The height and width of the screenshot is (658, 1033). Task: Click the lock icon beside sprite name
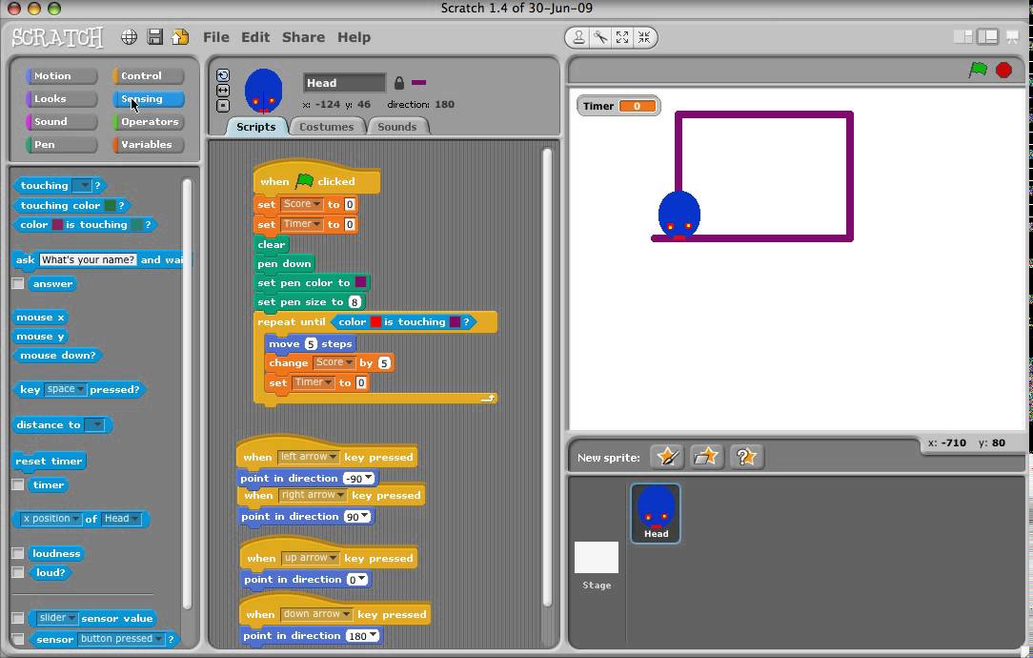coord(398,83)
